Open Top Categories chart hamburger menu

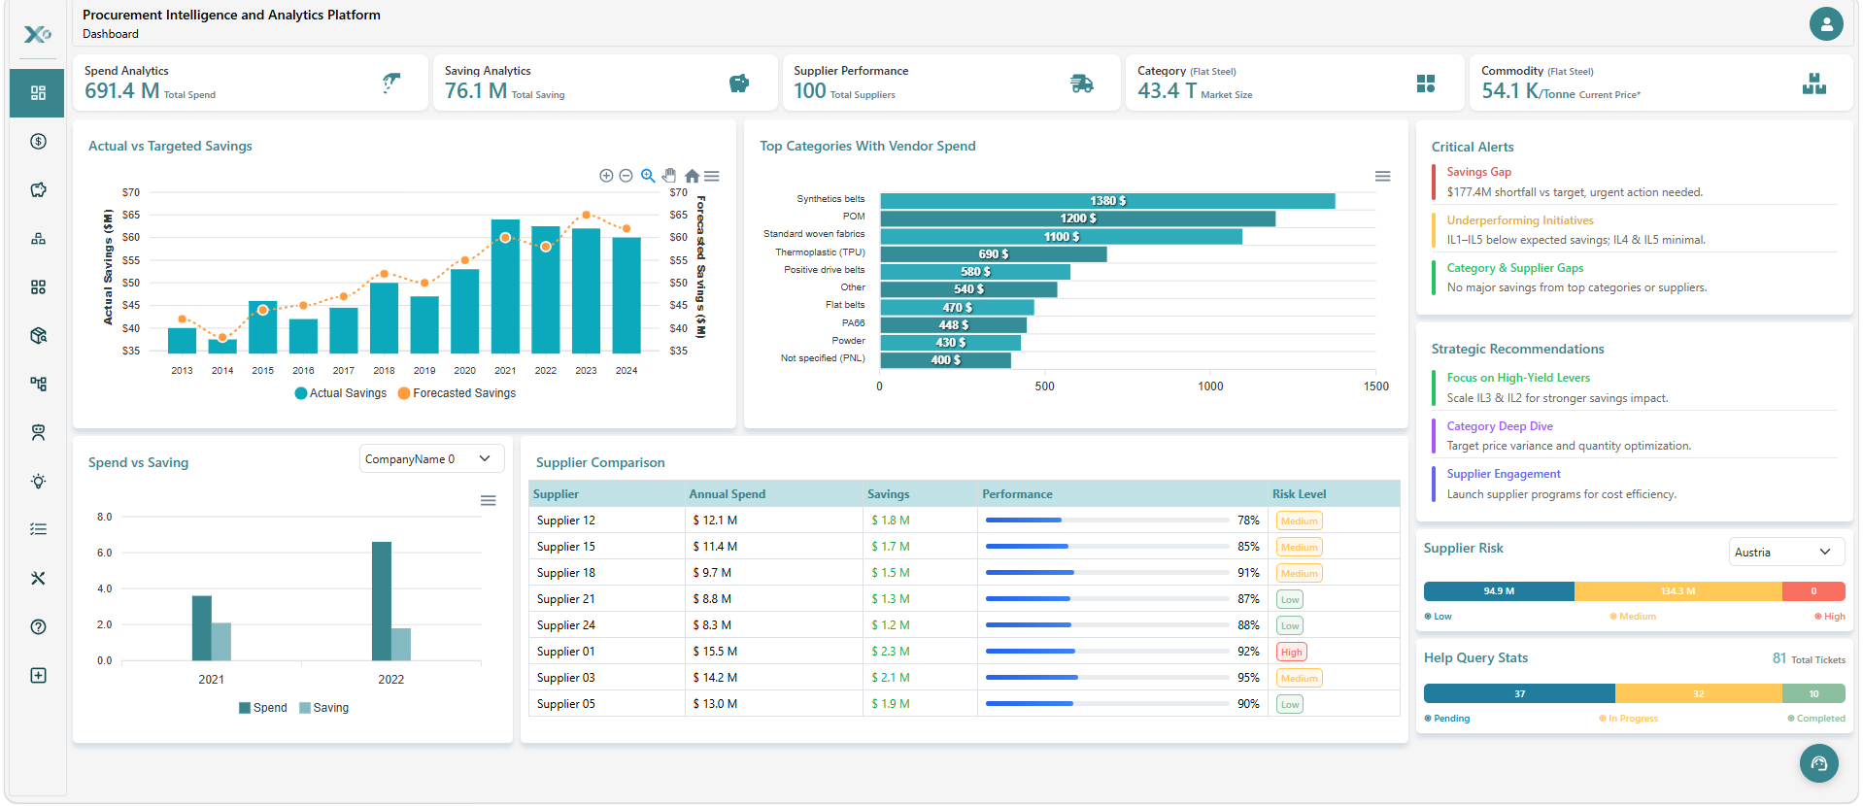(1382, 176)
